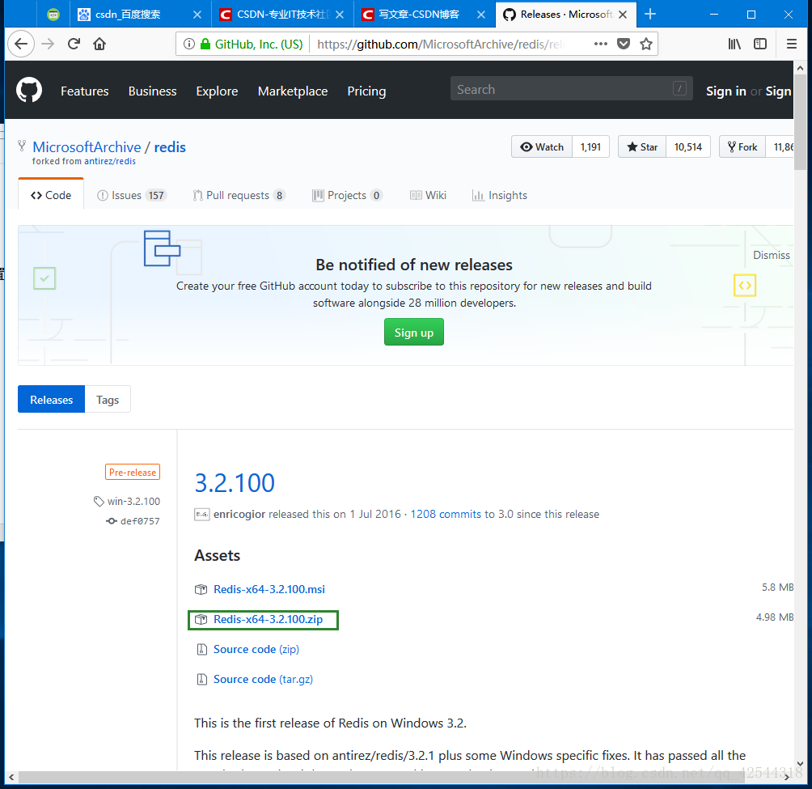The height and width of the screenshot is (789, 812).
Task: Close the 写文章-CSDN博客 tab
Action: point(481,15)
